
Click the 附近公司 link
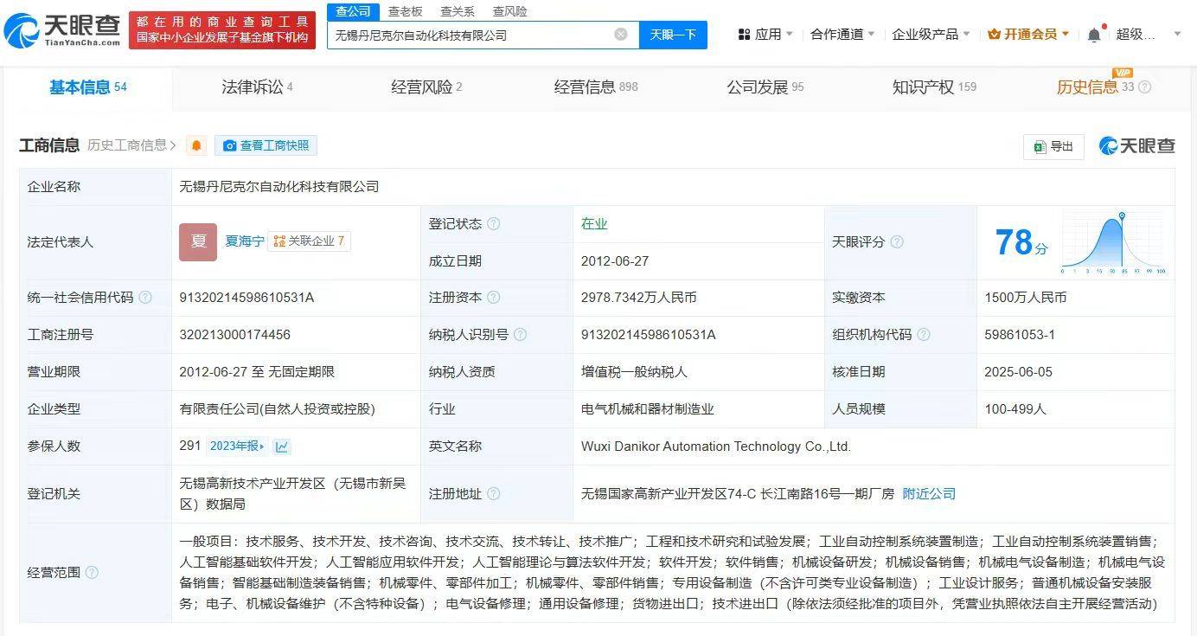point(929,494)
